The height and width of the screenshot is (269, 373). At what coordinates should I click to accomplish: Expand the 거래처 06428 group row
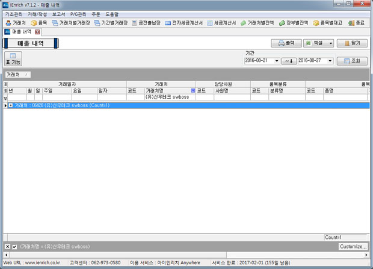pyautogui.click(x=10, y=105)
